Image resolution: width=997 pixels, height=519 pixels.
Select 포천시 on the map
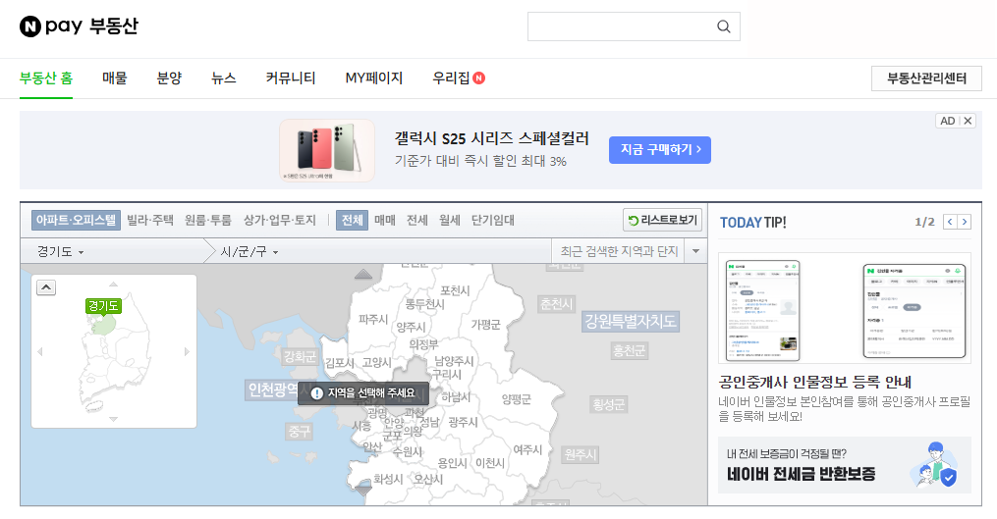click(455, 291)
